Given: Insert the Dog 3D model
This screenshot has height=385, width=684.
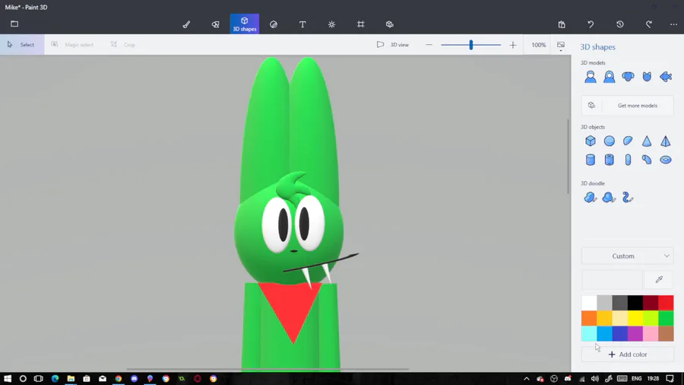Looking at the screenshot, I should (628, 77).
